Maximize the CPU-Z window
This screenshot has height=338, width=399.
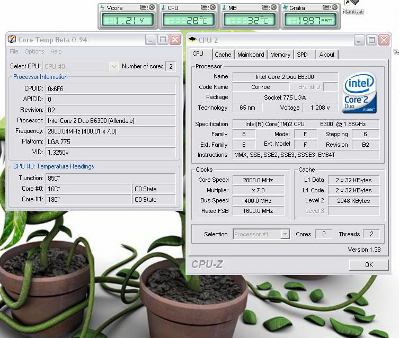[x=371, y=40]
